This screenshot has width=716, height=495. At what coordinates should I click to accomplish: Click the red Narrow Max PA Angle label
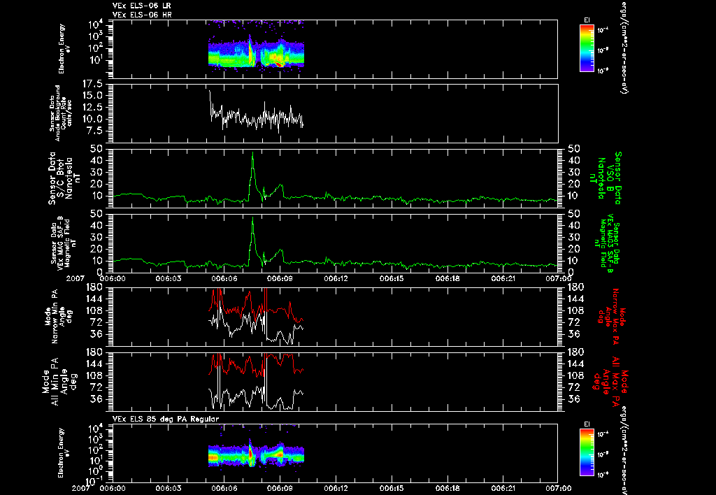(x=610, y=316)
